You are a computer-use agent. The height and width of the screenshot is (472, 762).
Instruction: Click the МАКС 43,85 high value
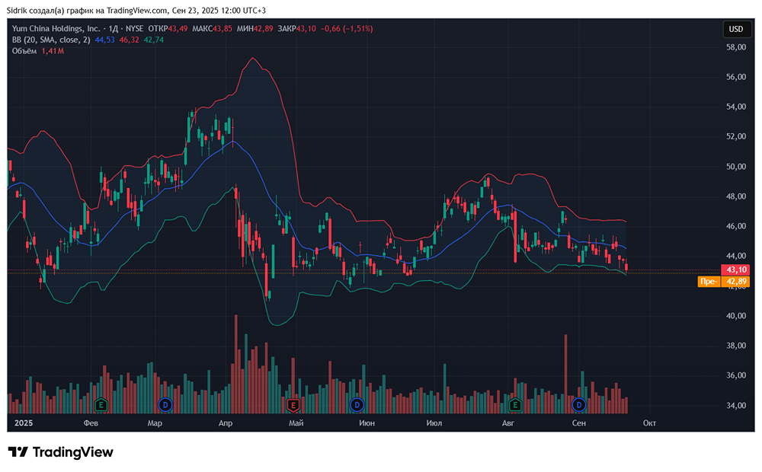(x=212, y=29)
